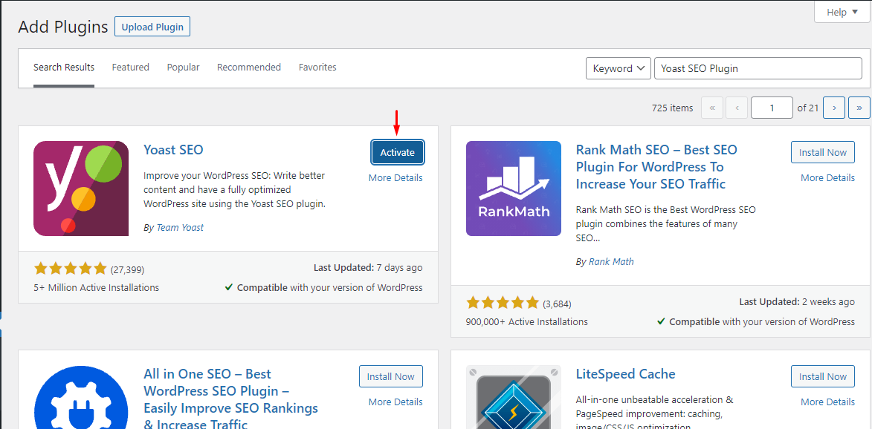The image size is (872, 429).
Task: Open the Team Yoast author link
Action: coord(180,228)
